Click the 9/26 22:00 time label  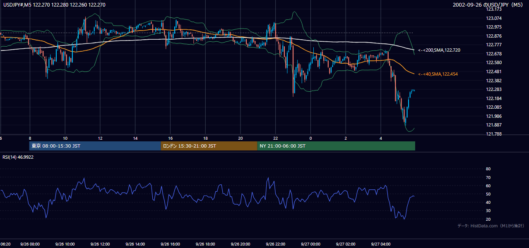pyautogui.click(x=275, y=244)
